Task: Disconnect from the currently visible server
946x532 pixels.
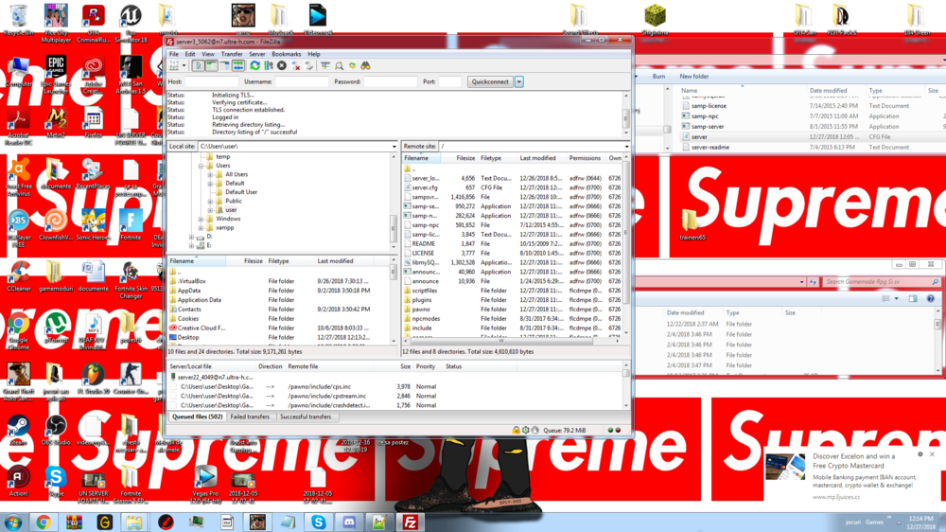Action: [x=295, y=66]
